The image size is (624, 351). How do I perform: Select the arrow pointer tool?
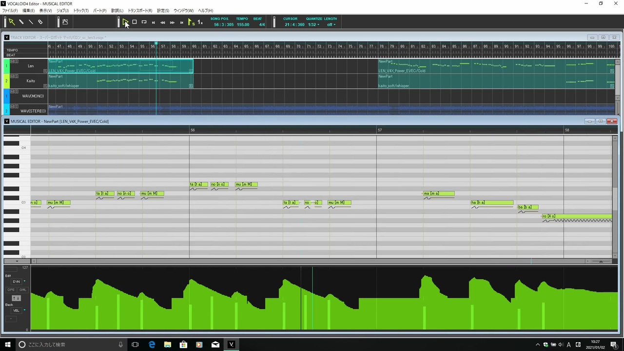coord(12,22)
